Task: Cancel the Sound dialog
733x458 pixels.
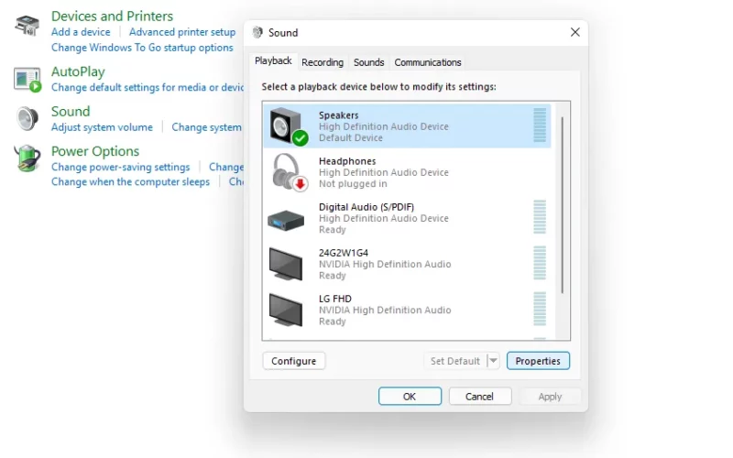Action: coord(479,397)
